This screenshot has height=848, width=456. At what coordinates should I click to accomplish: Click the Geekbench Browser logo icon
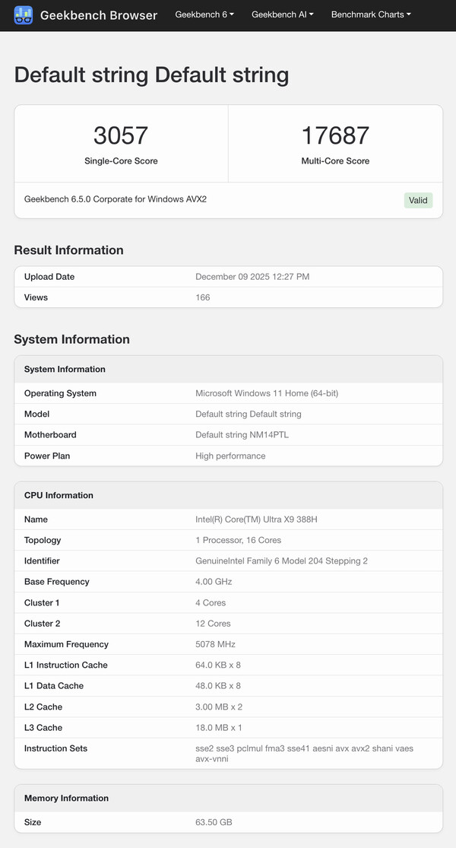24,14
